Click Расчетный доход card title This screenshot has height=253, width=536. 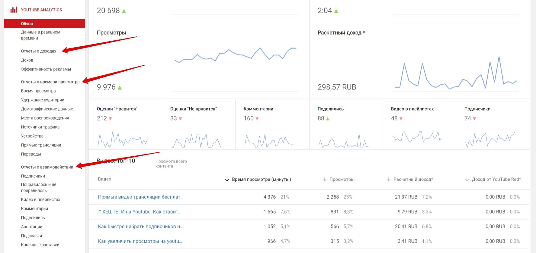pos(341,33)
